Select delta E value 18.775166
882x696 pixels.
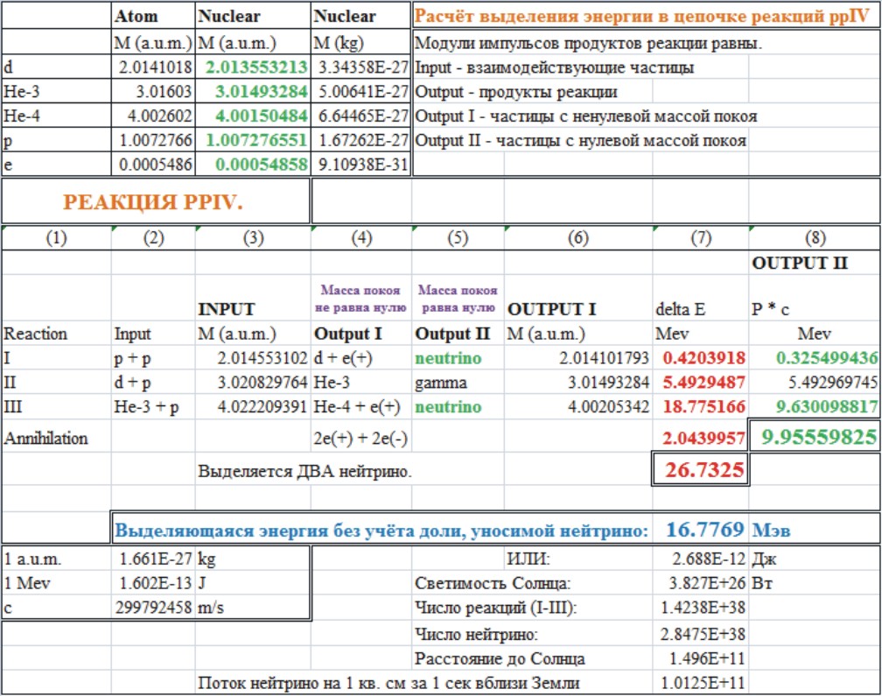[x=701, y=407]
